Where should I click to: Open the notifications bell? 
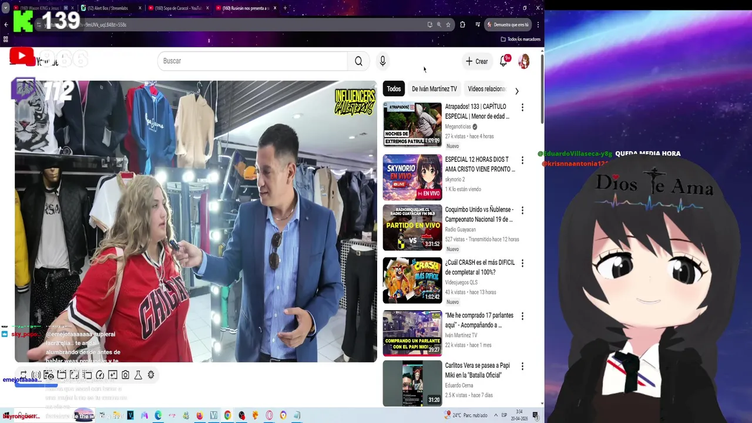tap(503, 61)
